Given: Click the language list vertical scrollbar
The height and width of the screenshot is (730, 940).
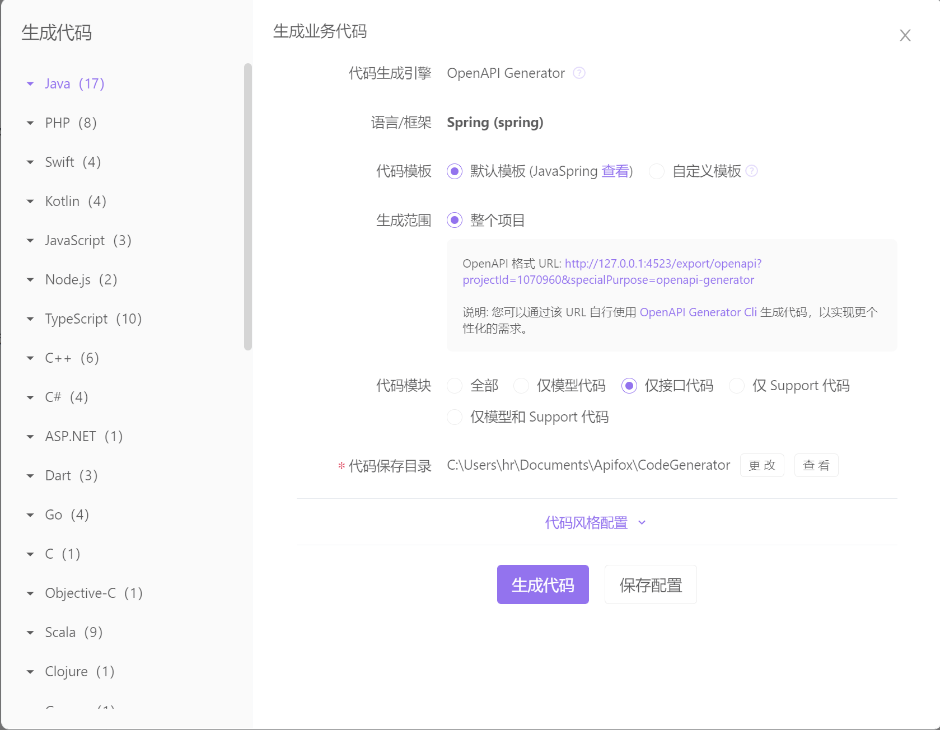Looking at the screenshot, I should point(248,207).
